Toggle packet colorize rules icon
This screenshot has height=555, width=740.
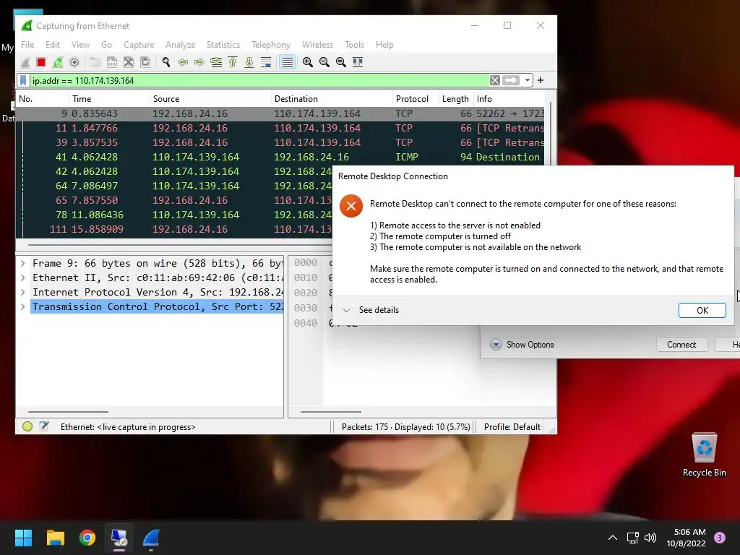(x=287, y=62)
